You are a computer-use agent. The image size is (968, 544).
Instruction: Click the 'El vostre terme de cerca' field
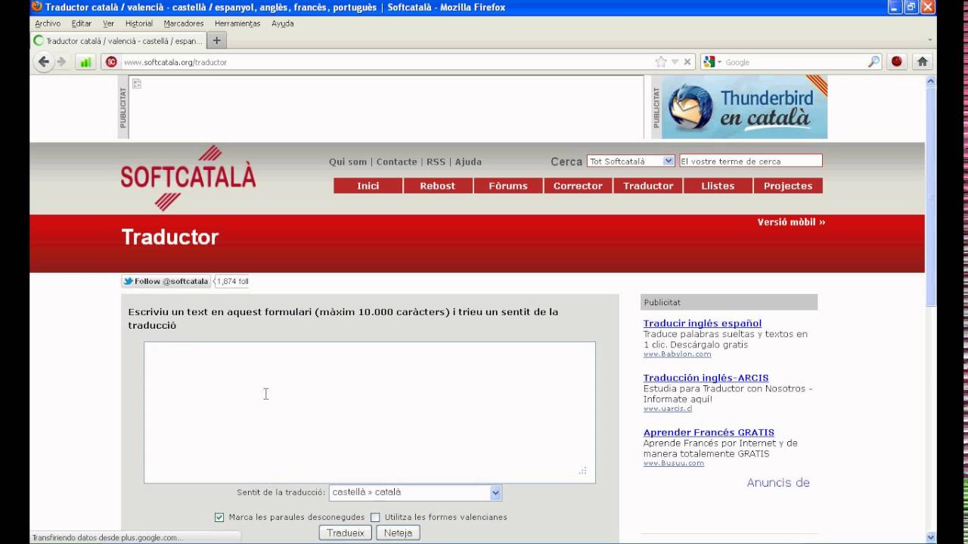click(751, 161)
